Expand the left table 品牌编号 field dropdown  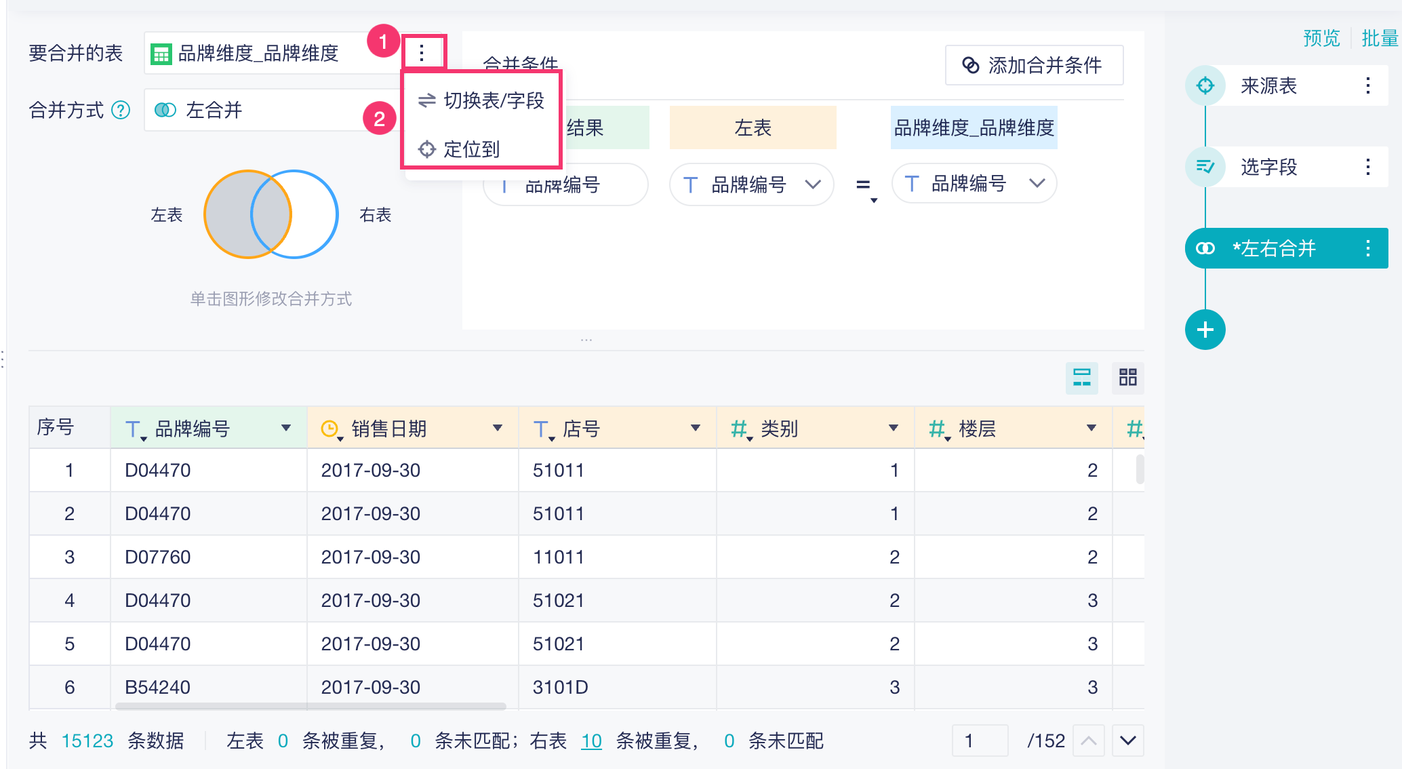point(813,184)
